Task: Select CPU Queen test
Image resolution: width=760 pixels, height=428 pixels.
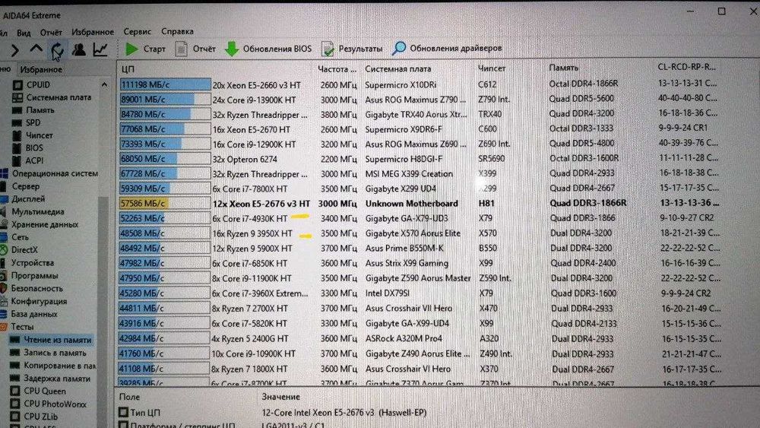Action: pos(38,392)
